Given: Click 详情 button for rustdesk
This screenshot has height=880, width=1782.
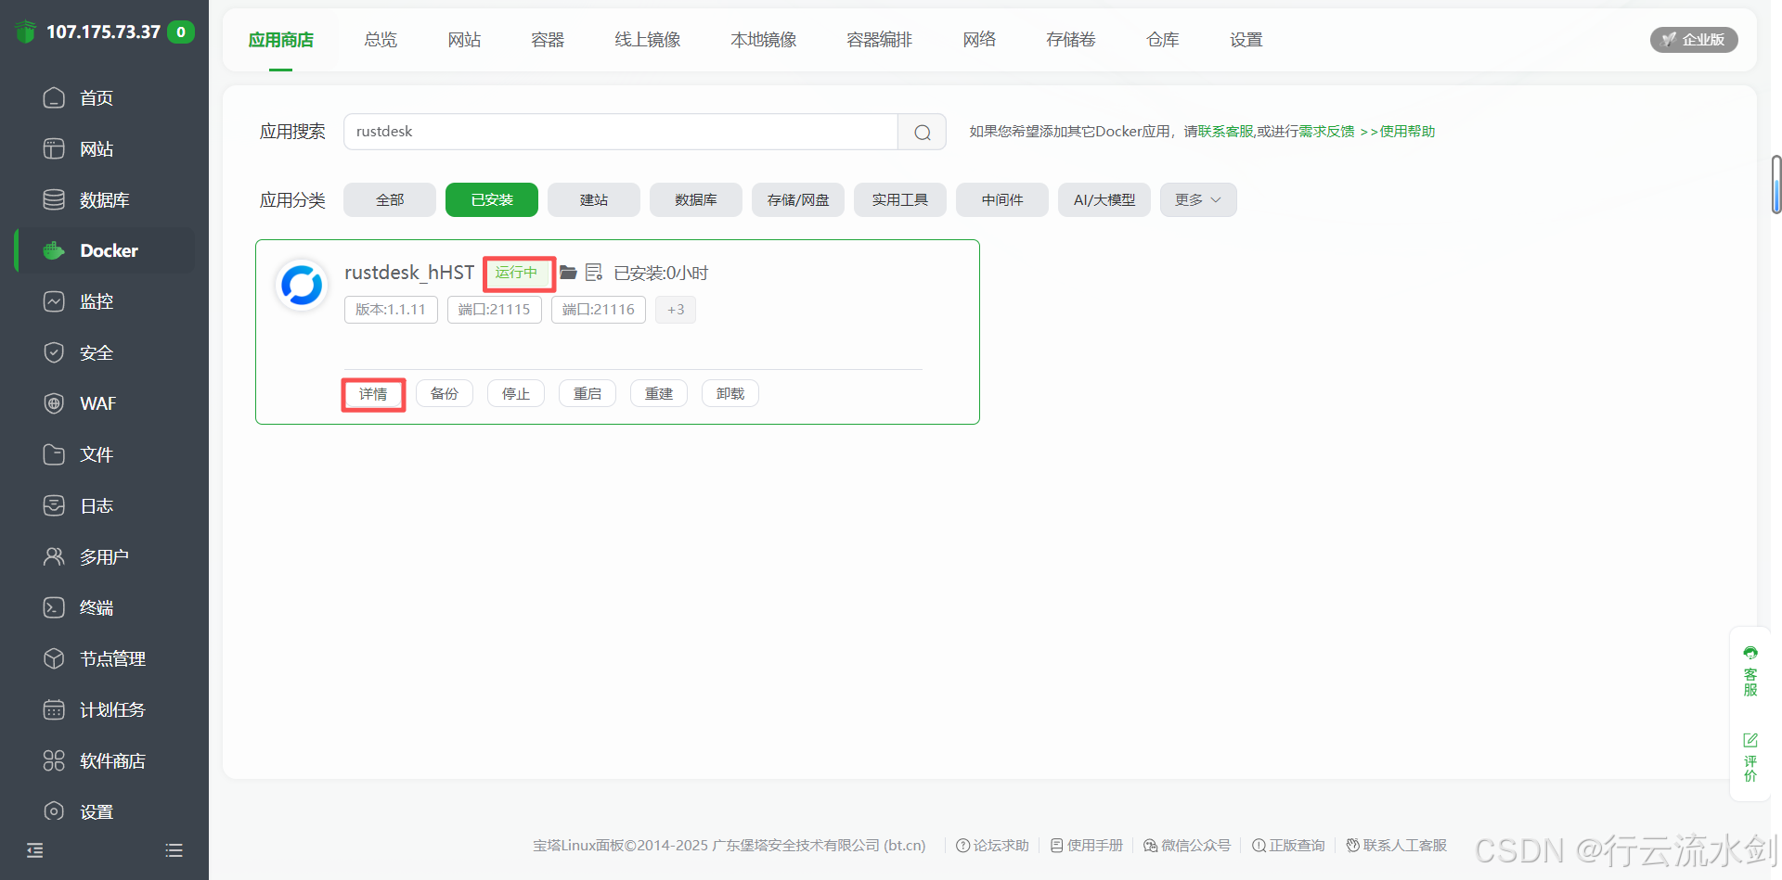Looking at the screenshot, I should [373, 394].
